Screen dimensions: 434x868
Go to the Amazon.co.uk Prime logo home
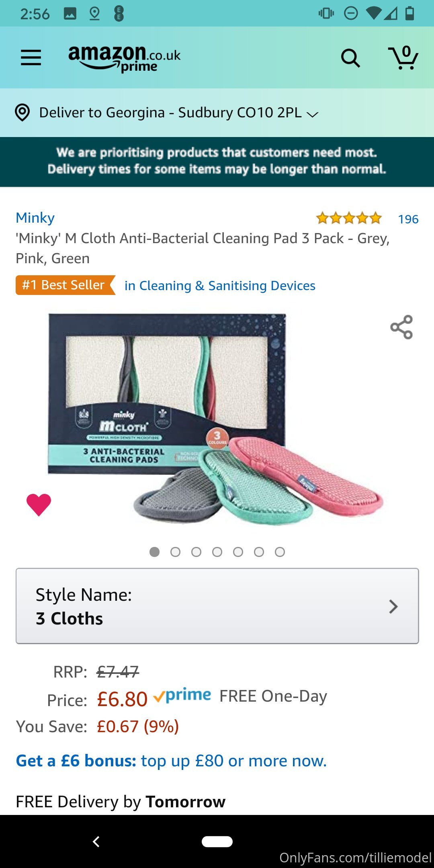pos(124,59)
